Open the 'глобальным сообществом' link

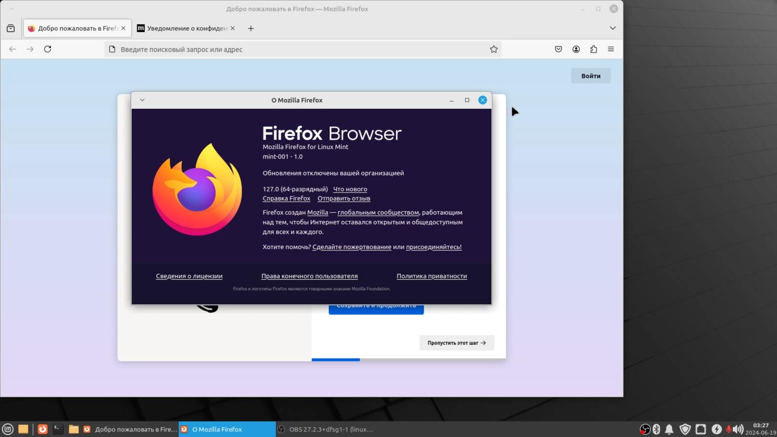(378, 212)
